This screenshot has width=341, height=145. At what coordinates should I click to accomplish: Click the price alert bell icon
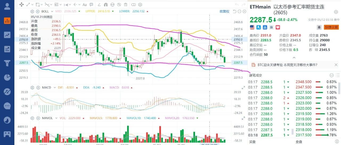(319, 27)
